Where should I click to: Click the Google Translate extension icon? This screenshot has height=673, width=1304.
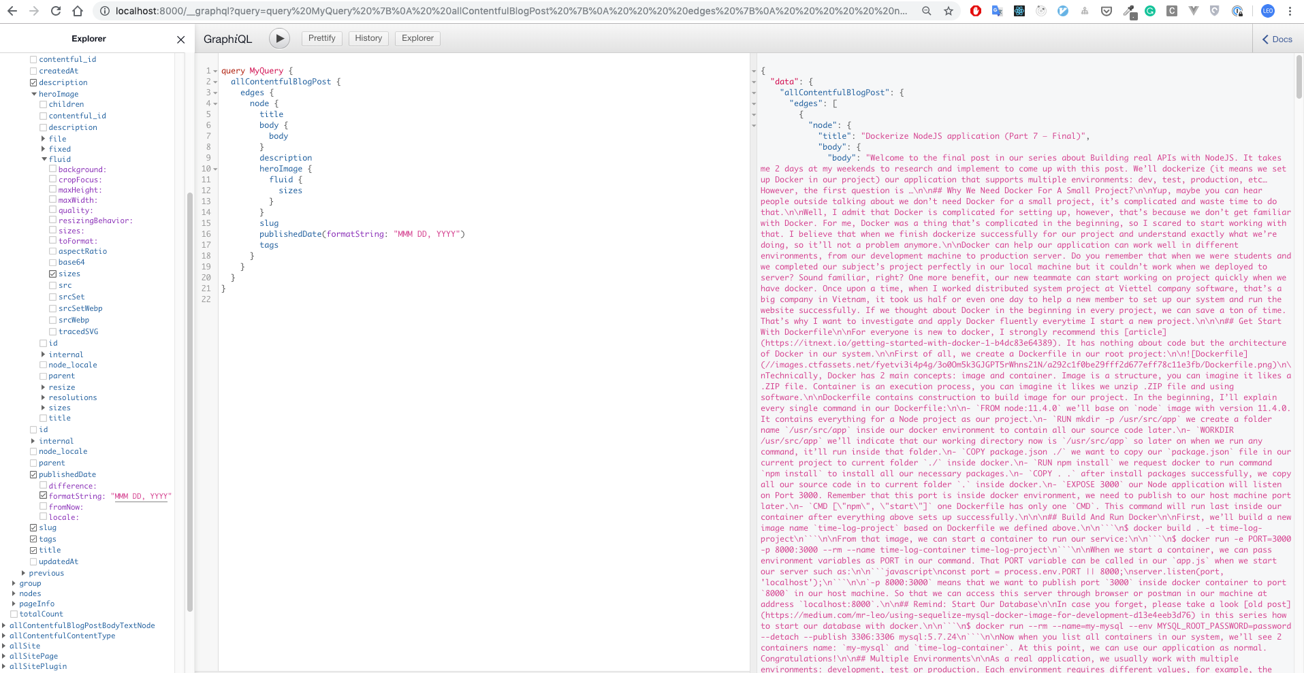997,11
